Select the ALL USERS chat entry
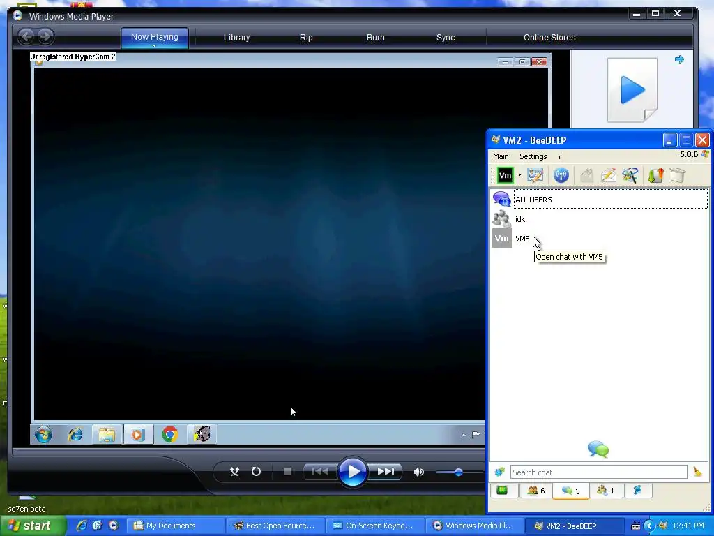714x536 pixels. coord(599,199)
